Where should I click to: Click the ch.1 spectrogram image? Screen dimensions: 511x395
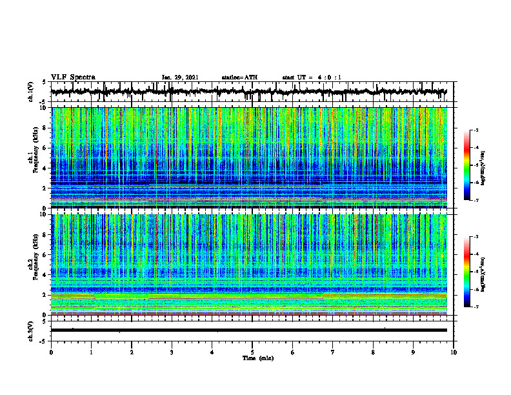249,157
